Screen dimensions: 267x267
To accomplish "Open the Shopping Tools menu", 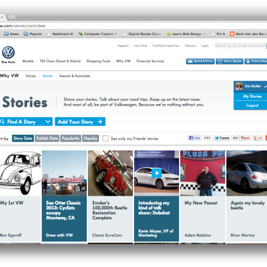I will 98,61.
